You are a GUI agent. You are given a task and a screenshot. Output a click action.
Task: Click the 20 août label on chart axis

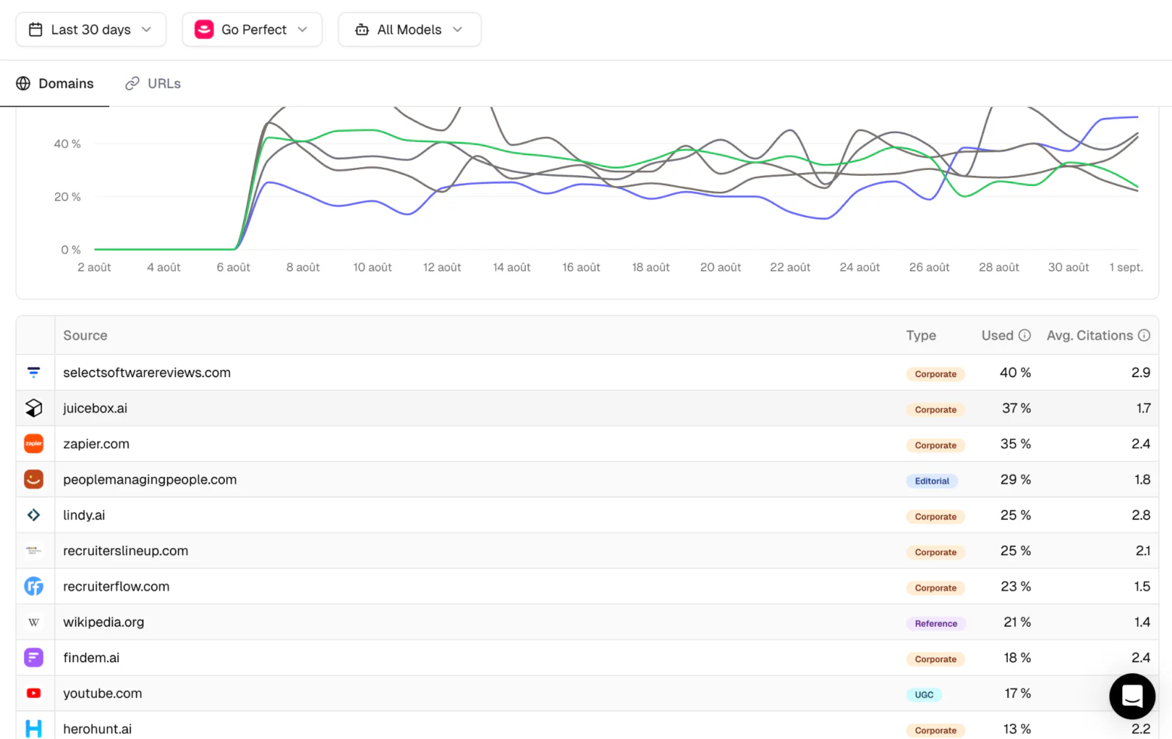coord(721,267)
